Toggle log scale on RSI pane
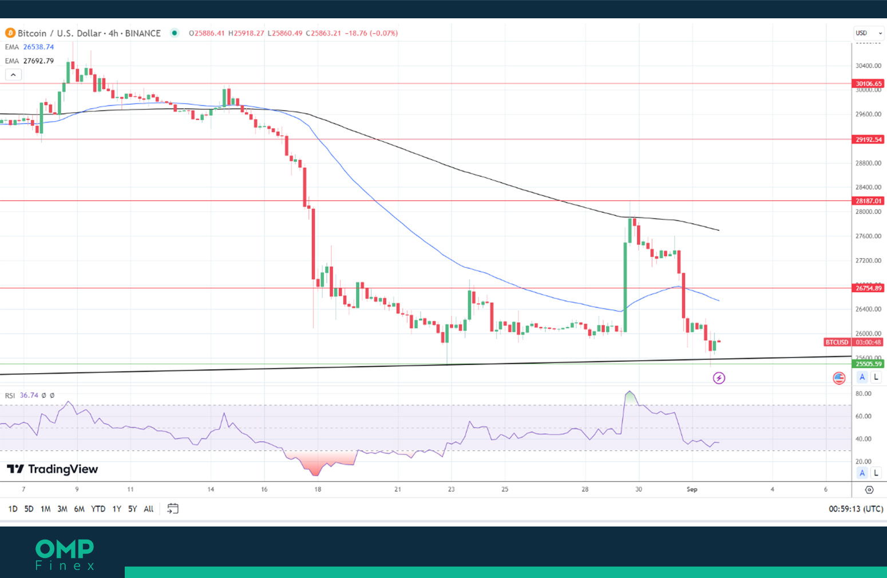This screenshot has width=887, height=578. (876, 473)
